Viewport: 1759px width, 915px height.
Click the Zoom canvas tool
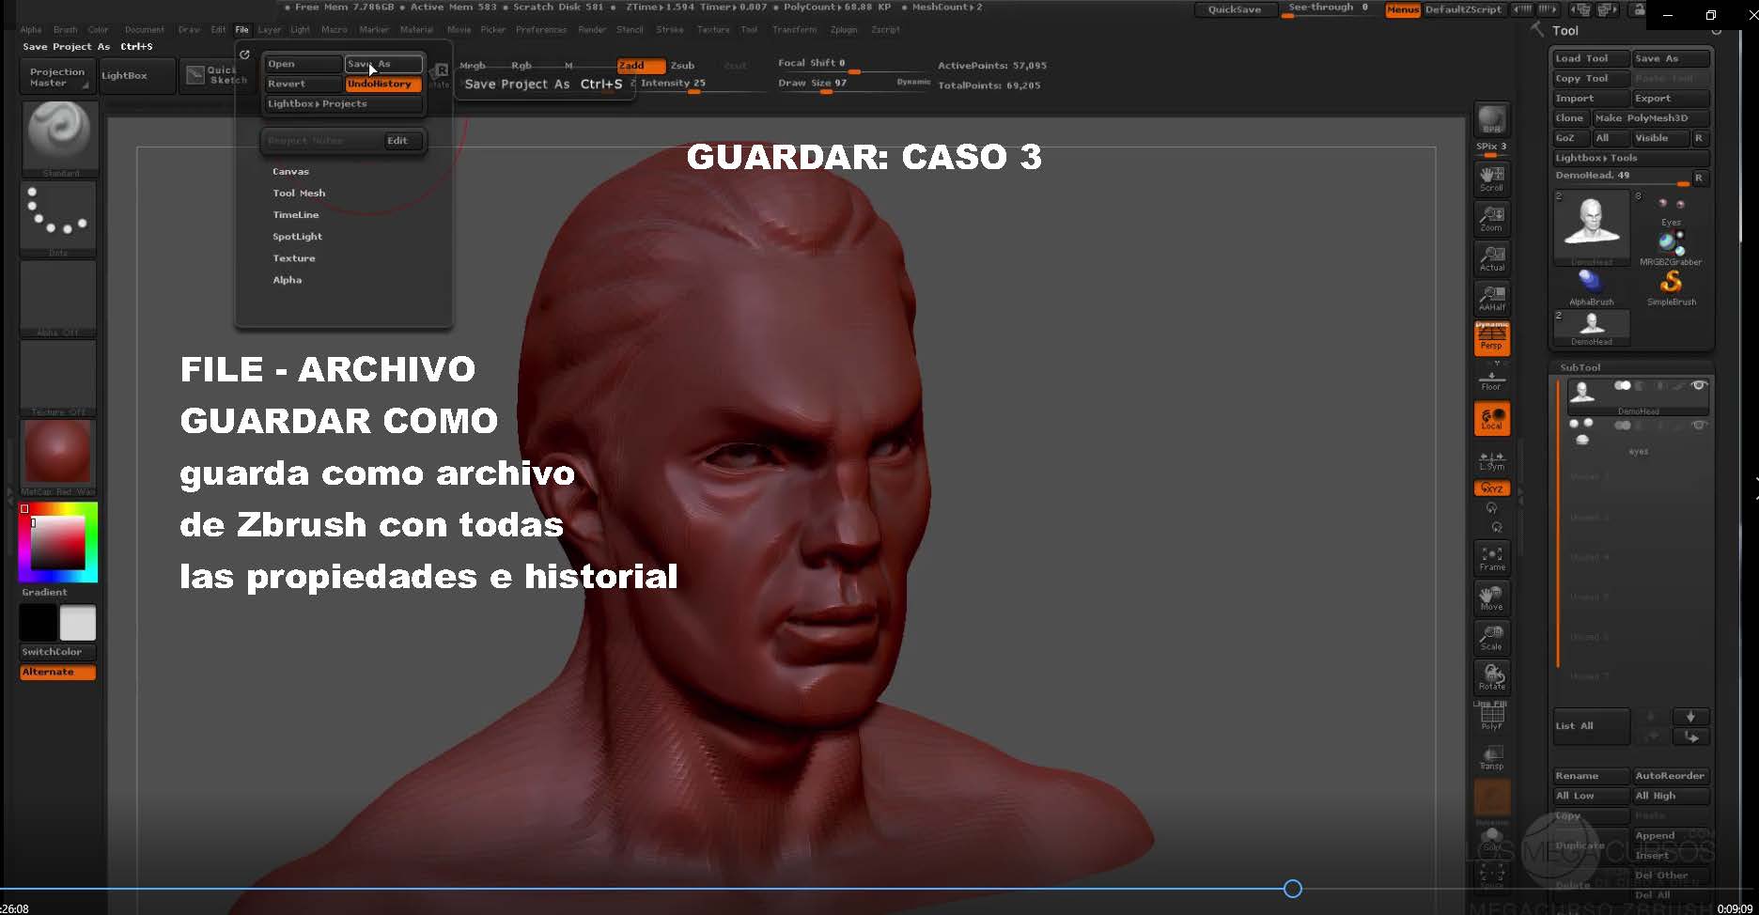point(1491,218)
